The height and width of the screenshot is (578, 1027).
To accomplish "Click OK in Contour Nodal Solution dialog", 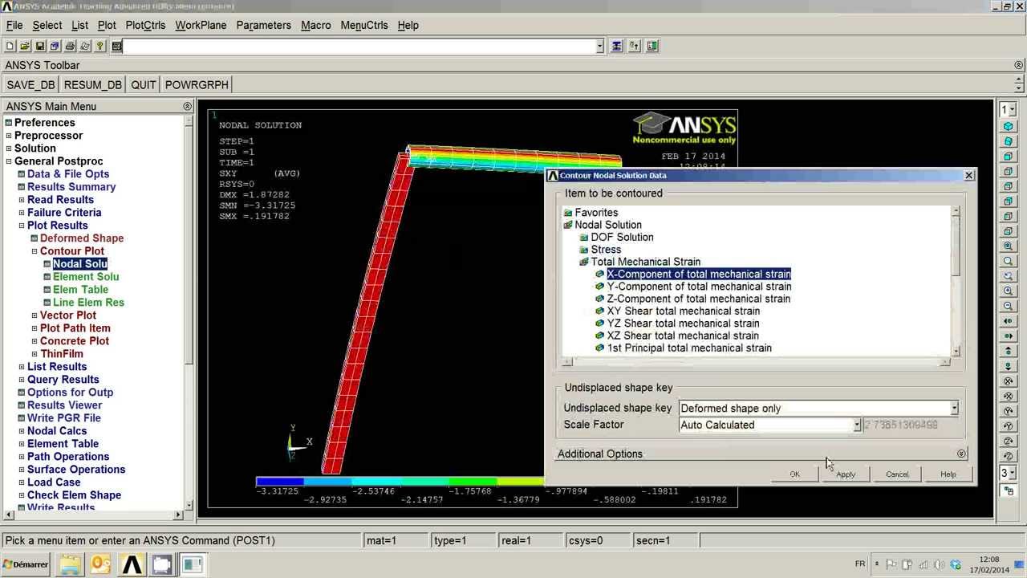I will click(x=794, y=474).
